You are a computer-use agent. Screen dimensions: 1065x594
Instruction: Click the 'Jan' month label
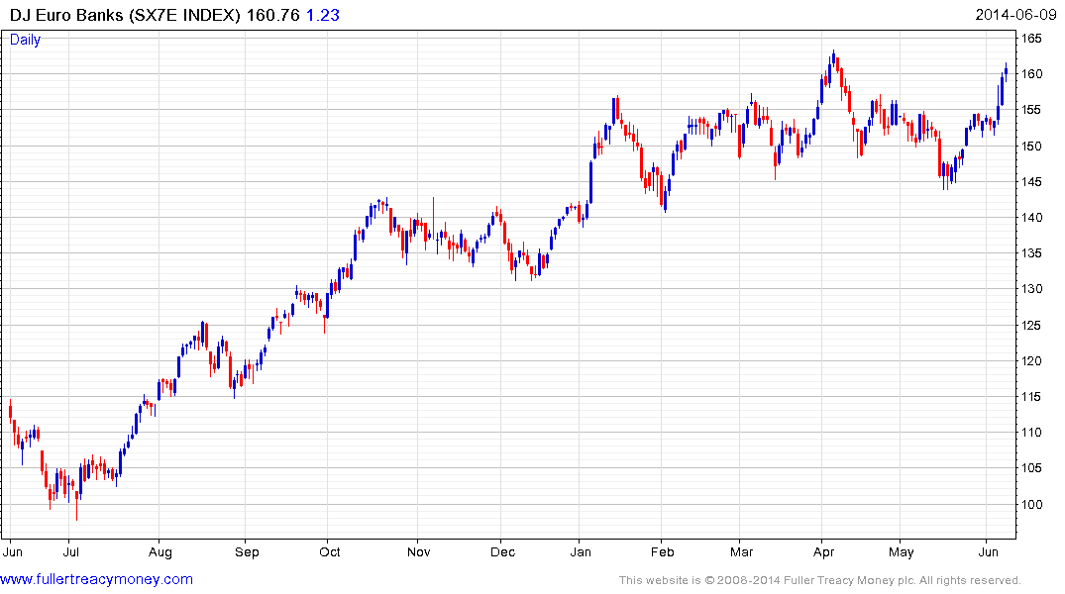[581, 552]
